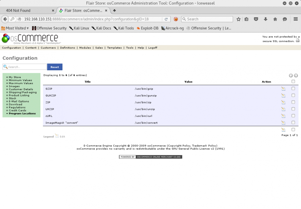The width and height of the screenshot is (301, 209).
Task: Click the edit icon for GZIP row
Action: 283,89
